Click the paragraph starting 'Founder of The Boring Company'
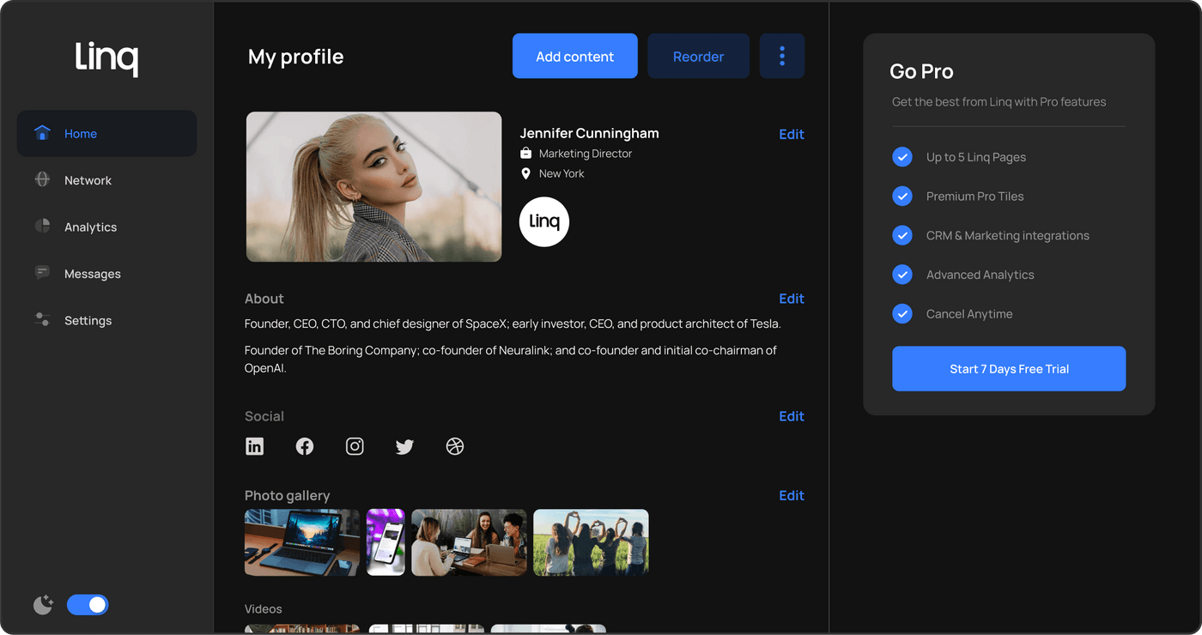The height and width of the screenshot is (635, 1202). click(x=511, y=359)
